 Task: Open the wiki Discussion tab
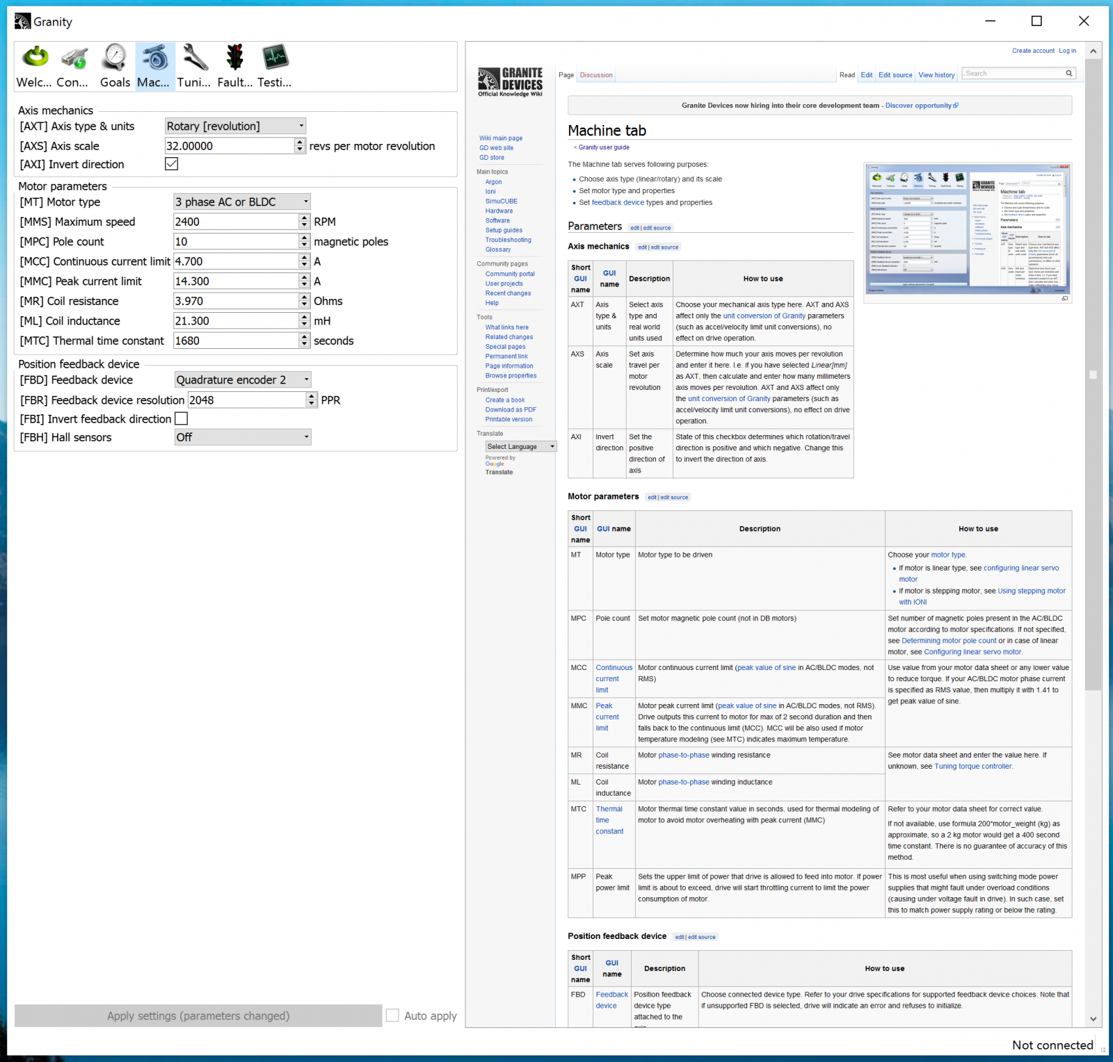[596, 75]
